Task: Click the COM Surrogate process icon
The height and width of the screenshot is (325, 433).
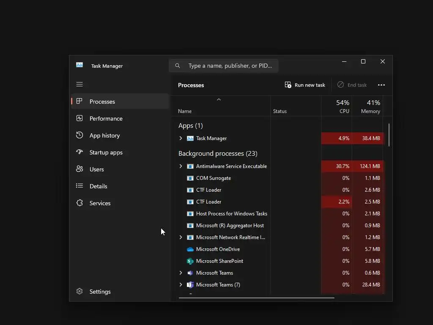Action: point(190,178)
